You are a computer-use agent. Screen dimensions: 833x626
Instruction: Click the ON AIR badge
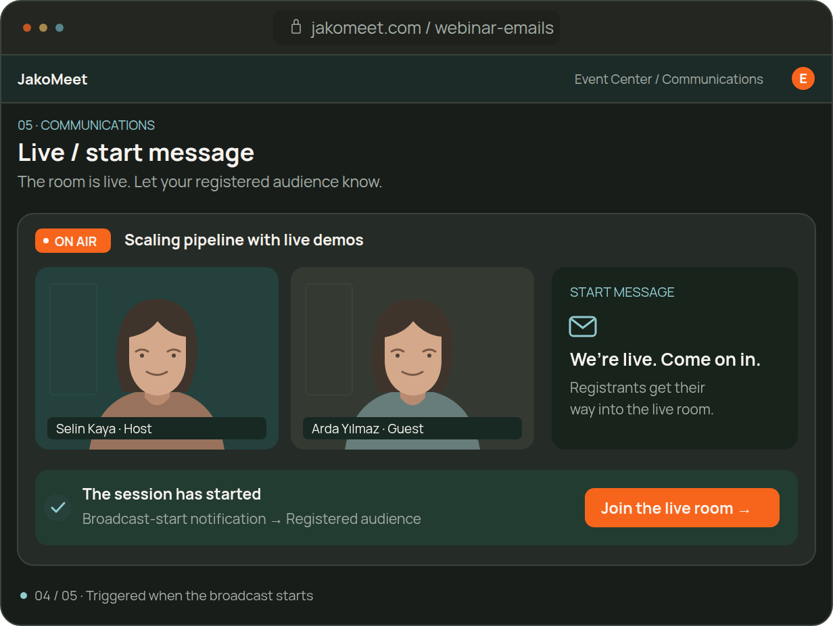[73, 241]
